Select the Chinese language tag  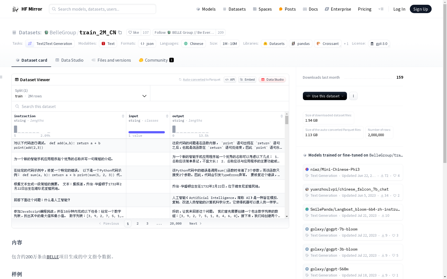(194, 44)
